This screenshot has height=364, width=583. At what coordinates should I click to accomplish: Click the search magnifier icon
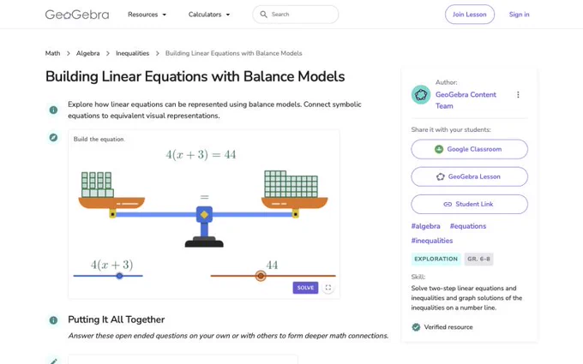[x=263, y=14]
